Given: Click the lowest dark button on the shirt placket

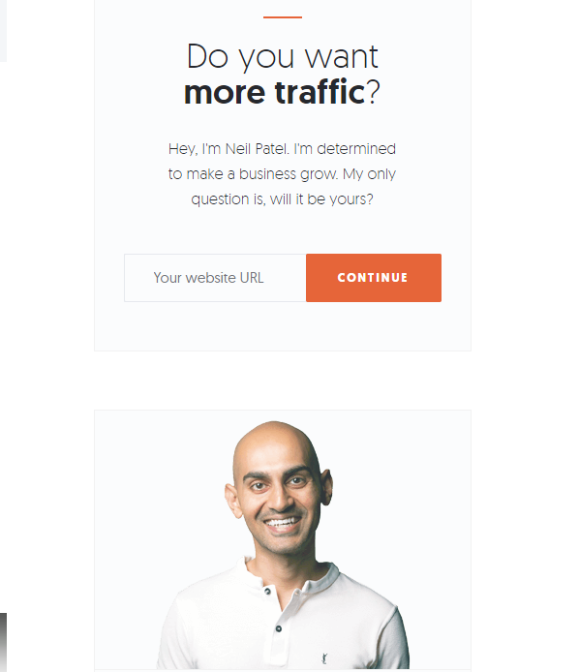Looking at the screenshot, I should pos(279,628).
